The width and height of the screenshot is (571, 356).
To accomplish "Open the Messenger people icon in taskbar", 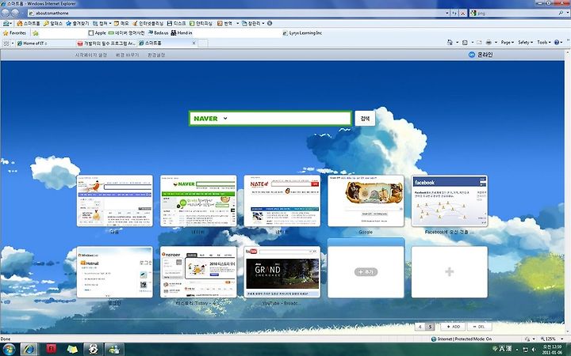I will [x=114, y=349].
